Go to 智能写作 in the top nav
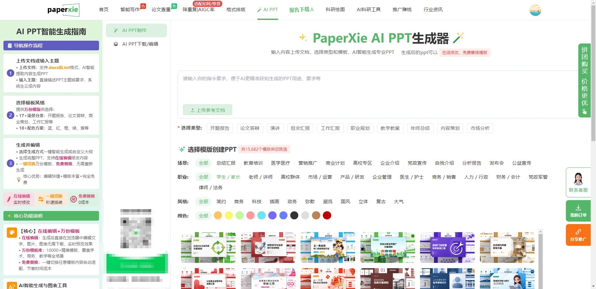 click(x=130, y=10)
